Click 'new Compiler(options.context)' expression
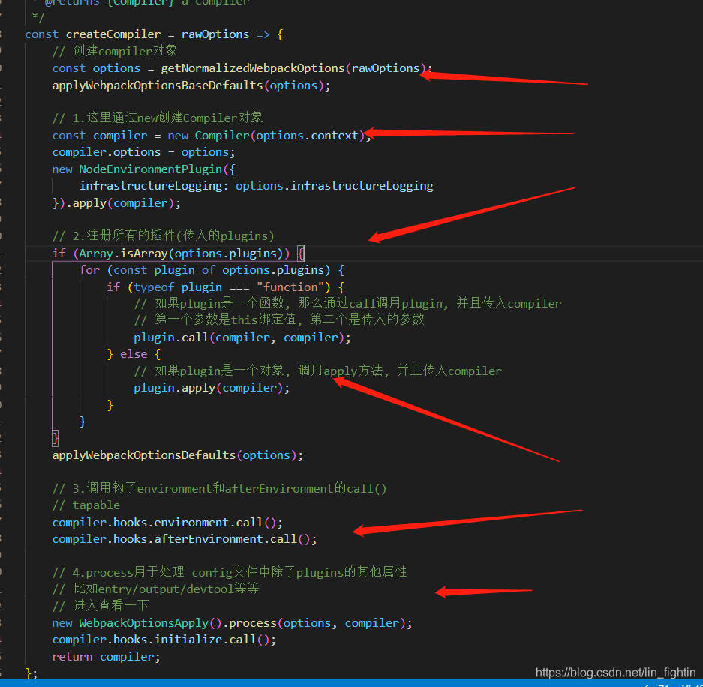Viewport: 703px width, 687px height. pyautogui.click(x=266, y=136)
